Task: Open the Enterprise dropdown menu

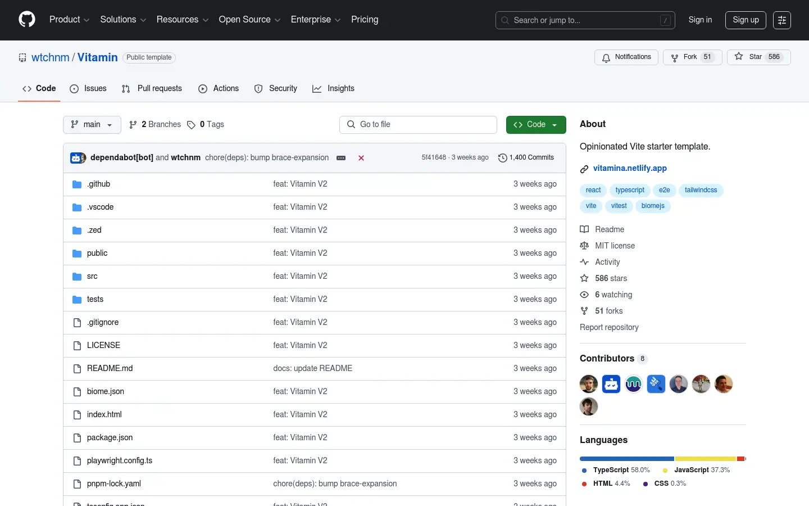Action: coord(316,20)
